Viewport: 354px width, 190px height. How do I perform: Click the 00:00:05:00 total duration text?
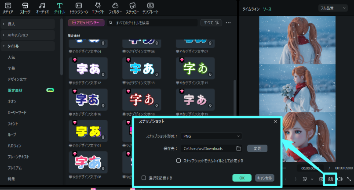pos(343,168)
